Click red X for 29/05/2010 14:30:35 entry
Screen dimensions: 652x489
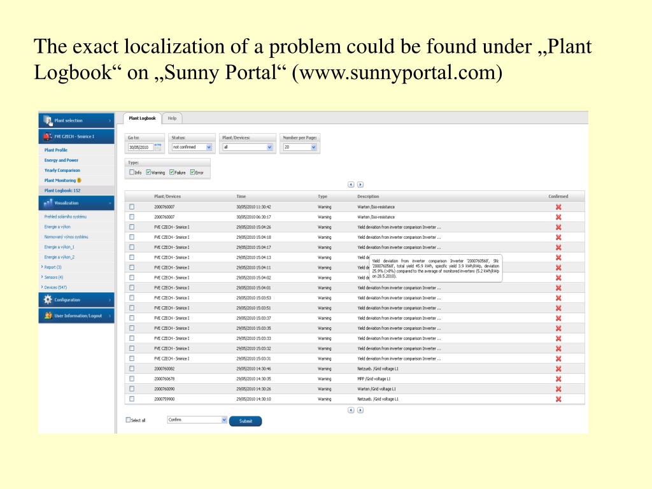point(558,379)
